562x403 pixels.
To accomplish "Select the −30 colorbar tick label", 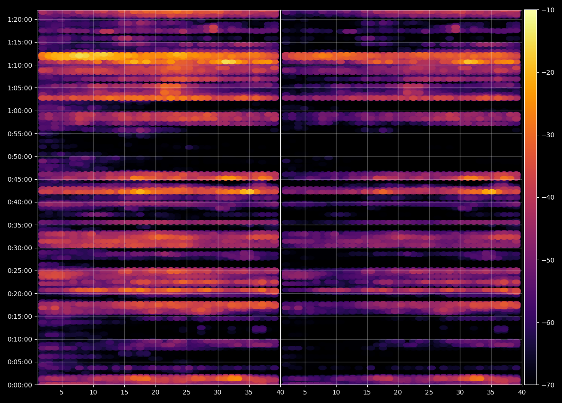I will (x=547, y=135).
